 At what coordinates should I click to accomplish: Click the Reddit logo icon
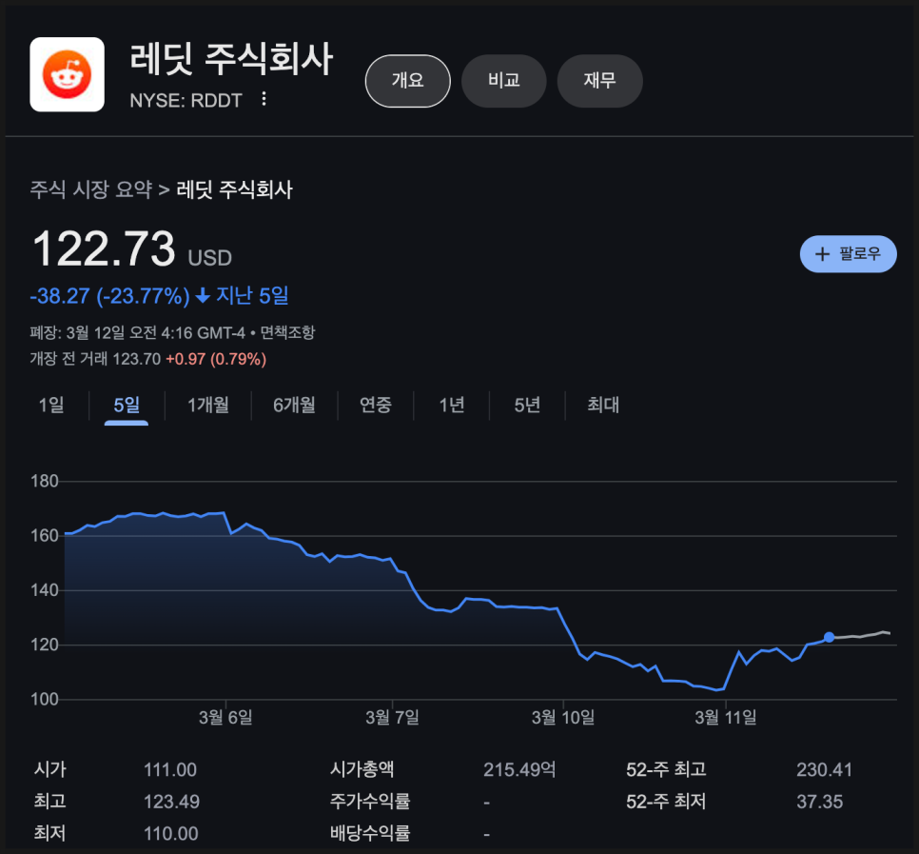67,74
